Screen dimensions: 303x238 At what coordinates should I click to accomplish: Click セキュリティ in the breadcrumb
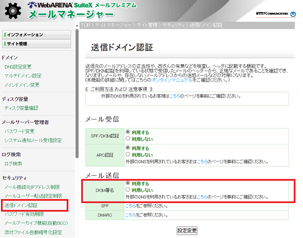coord(173,25)
